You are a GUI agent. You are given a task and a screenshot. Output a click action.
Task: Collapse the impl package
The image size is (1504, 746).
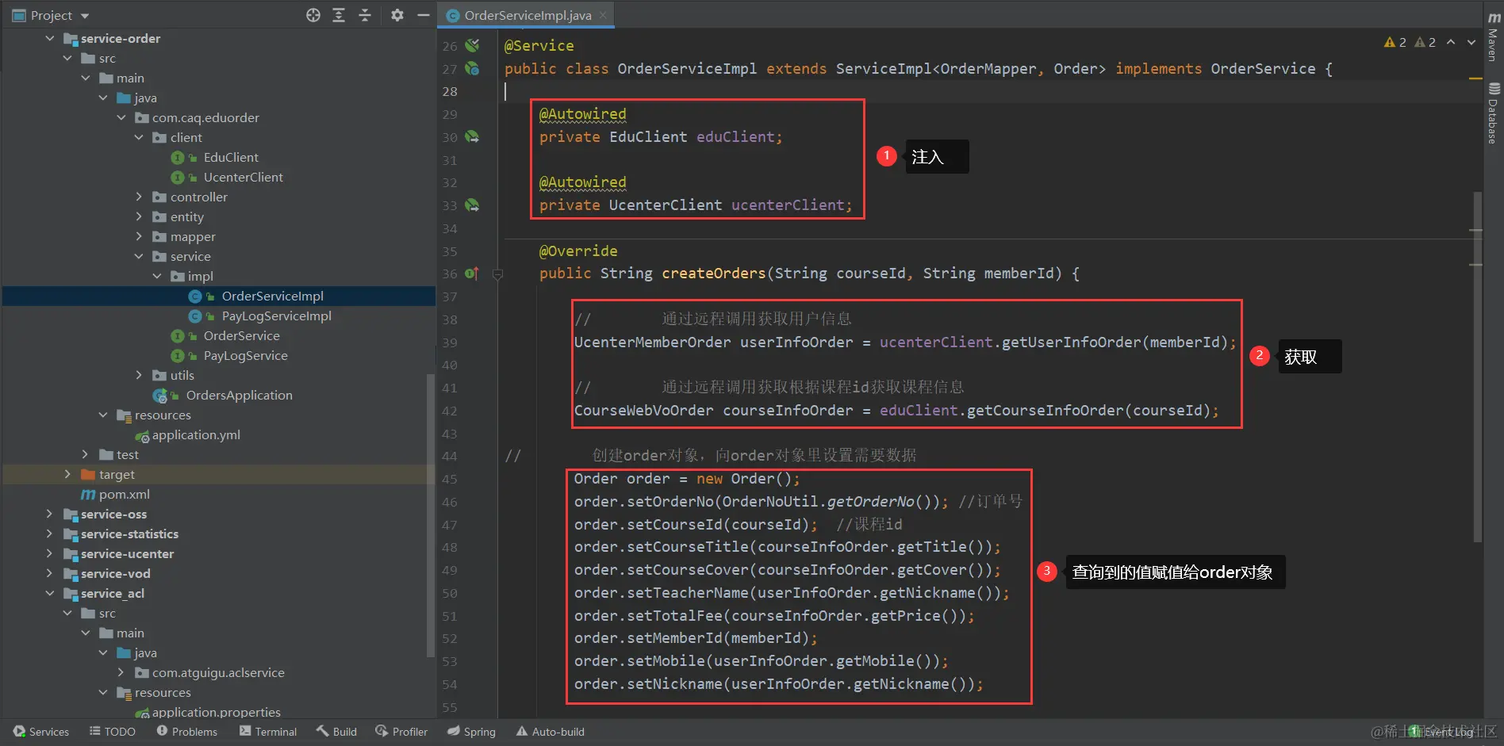point(157,276)
